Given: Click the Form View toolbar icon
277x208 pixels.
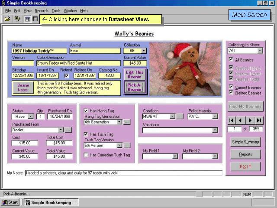Looking at the screenshot, I should click(28, 19).
